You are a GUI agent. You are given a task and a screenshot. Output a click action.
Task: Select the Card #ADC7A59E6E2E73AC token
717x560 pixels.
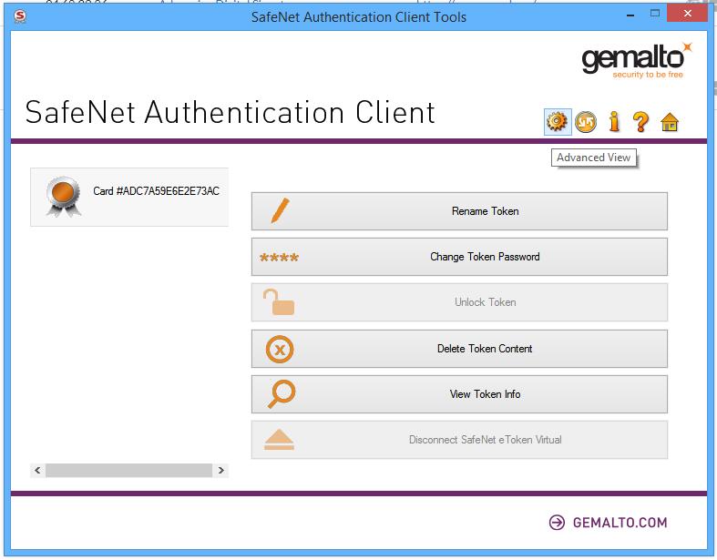coord(129,197)
